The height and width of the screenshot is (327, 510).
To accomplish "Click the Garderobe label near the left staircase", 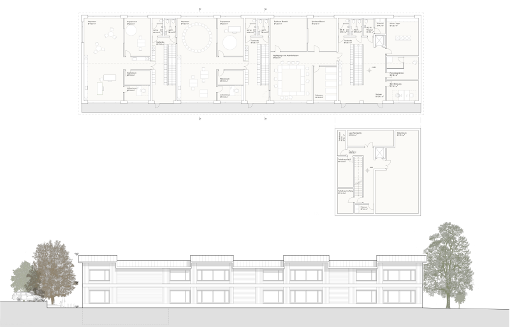I will (161, 42).
